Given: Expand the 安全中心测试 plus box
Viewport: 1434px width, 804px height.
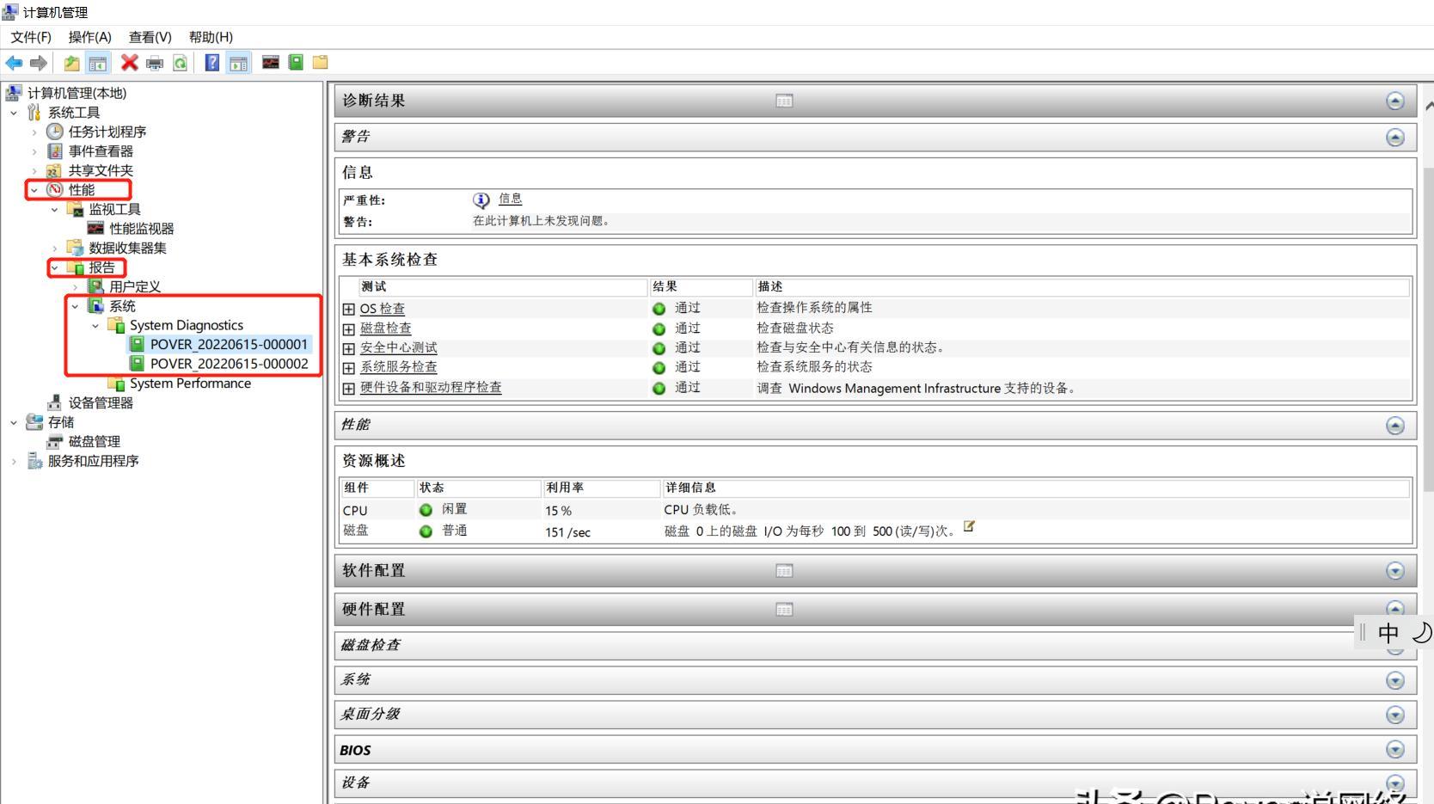Looking at the screenshot, I should pyautogui.click(x=348, y=349).
